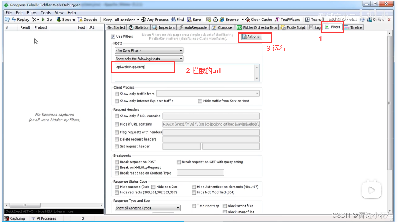Open the View menu
This screenshot has height=222, width=399.
(59, 13)
